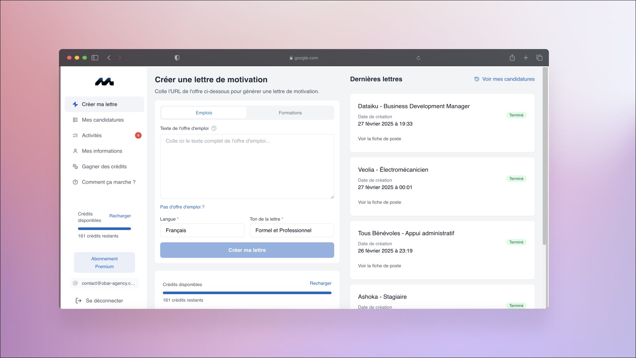This screenshot has height=358, width=636.
Task: Click the browser share icon
Action: point(512,57)
